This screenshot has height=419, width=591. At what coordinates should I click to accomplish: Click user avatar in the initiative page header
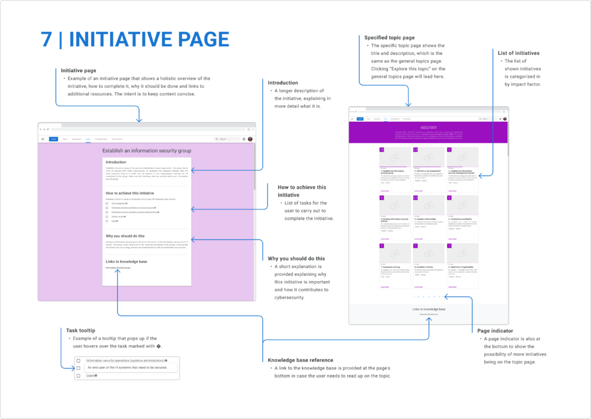tap(250, 139)
